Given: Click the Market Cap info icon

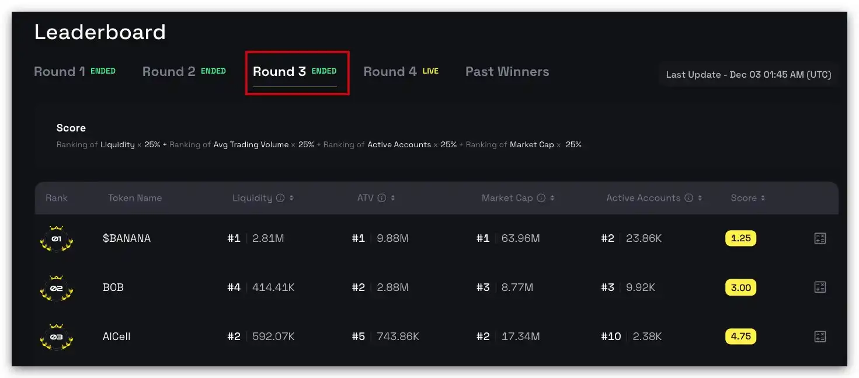Looking at the screenshot, I should [541, 198].
